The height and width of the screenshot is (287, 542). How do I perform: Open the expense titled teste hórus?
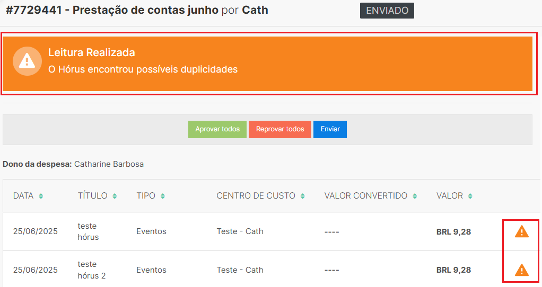[88, 231]
